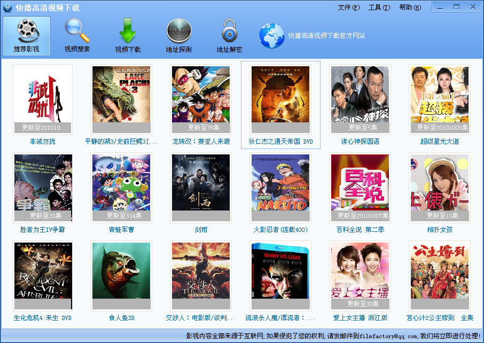The image size is (484, 343).
Task: Click the 更新至30集 episode status text
Action: pyautogui.click(x=363, y=304)
